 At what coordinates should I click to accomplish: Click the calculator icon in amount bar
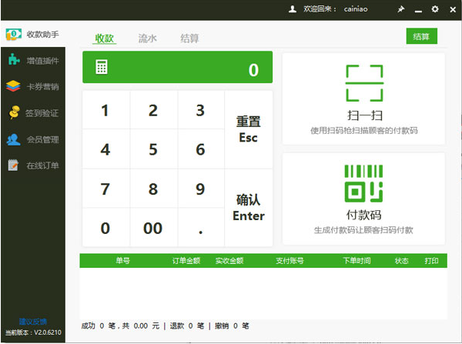click(102, 67)
